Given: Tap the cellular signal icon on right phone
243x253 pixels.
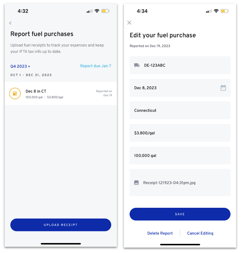Looking at the screenshot, I should click(209, 11).
